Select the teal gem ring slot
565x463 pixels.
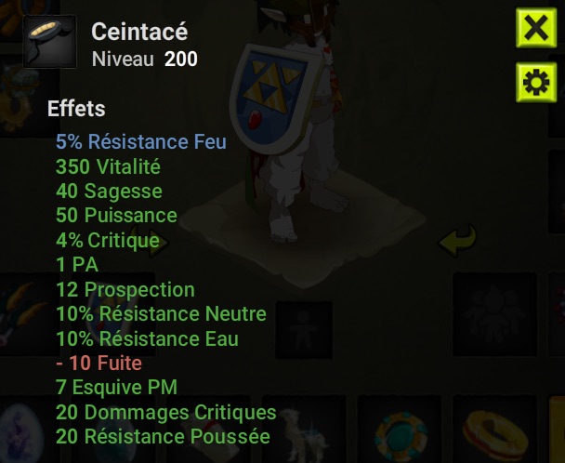(400, 430)
